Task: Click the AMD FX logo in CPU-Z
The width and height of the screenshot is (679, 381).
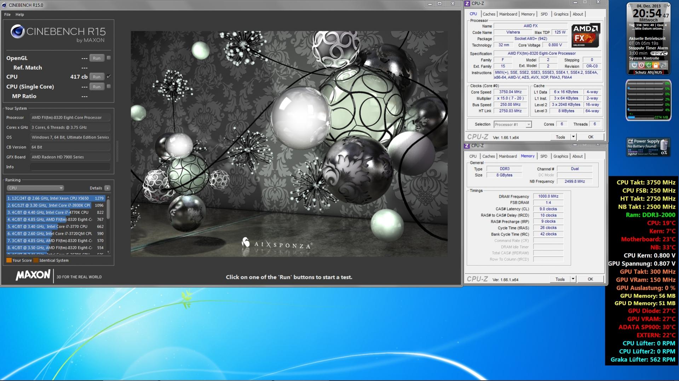Action: pyautogui.click(x=586, y=35)
